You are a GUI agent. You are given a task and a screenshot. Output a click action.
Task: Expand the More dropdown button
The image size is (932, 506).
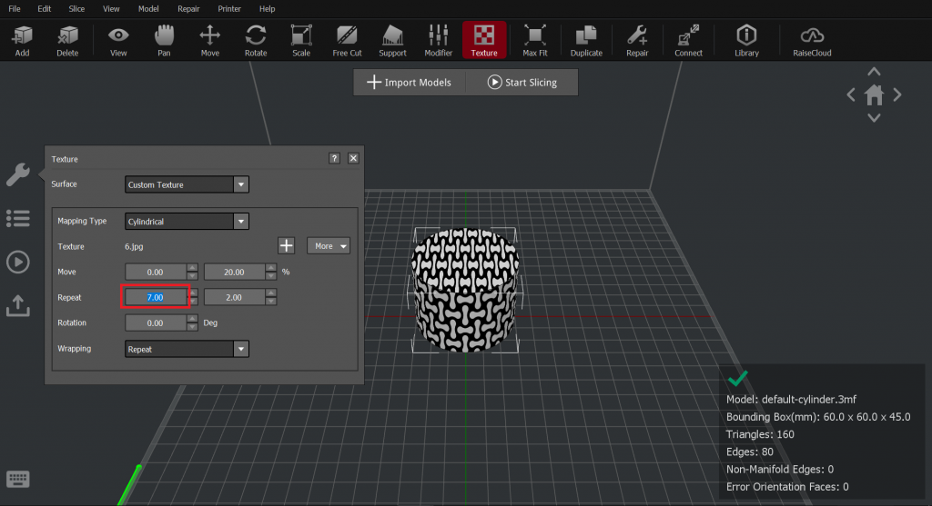tap(328, 245)
